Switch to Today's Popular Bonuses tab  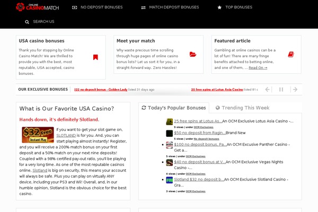click(174, 108)
